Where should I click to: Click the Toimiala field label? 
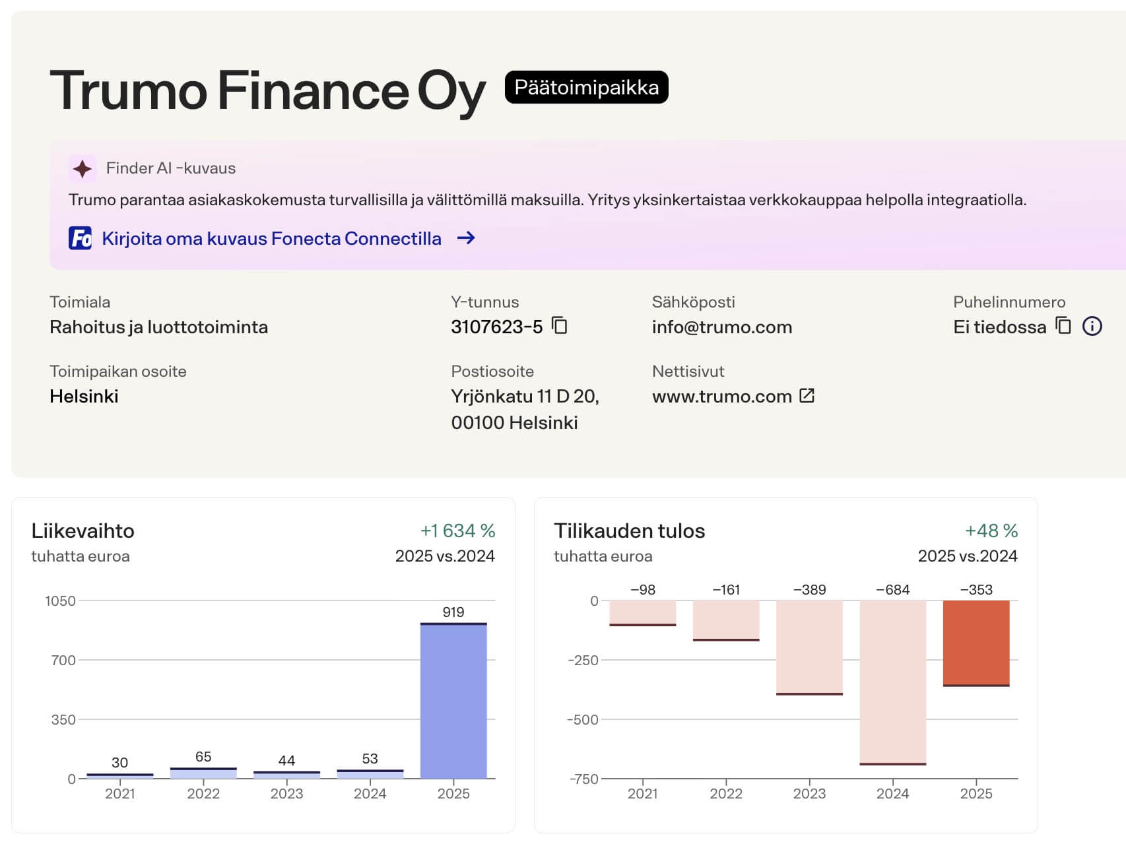pos(80,302)
